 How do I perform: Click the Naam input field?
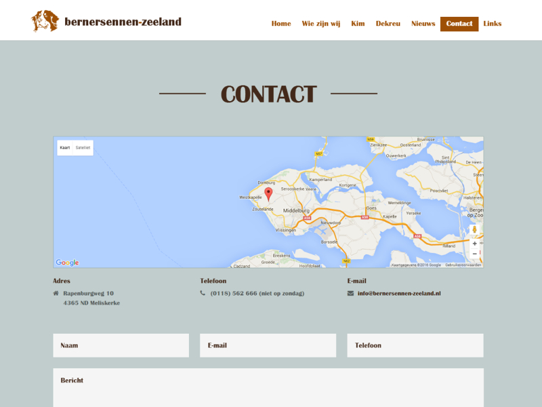point(121,345)
